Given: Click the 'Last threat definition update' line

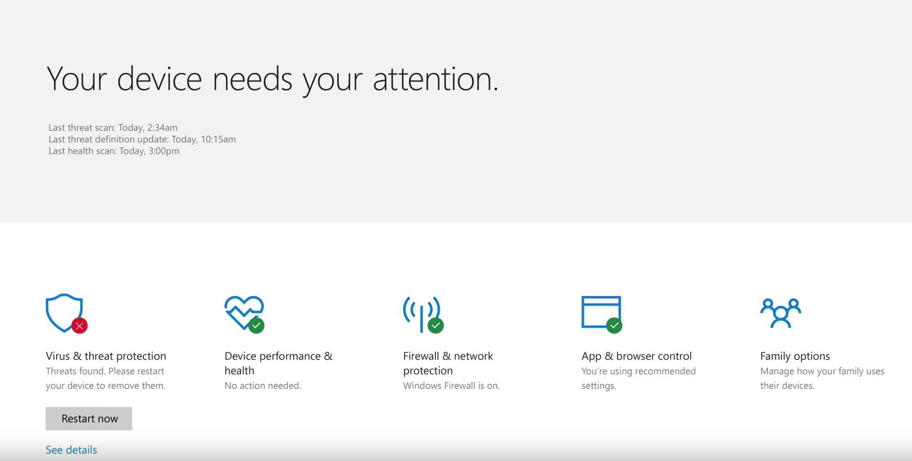Looking at the screenshot, I should pyautogui.click(x=142, y=139).
